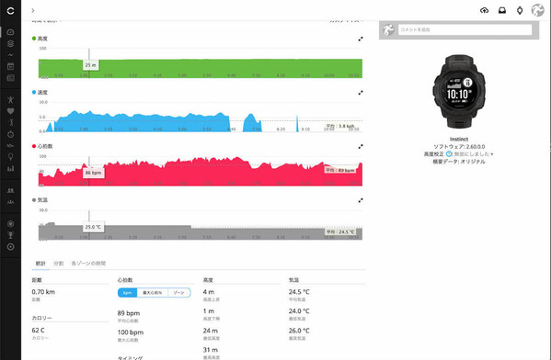Click the 4 m elevation gain value
This screenshot has width=551, height=360.
point(209,291)
